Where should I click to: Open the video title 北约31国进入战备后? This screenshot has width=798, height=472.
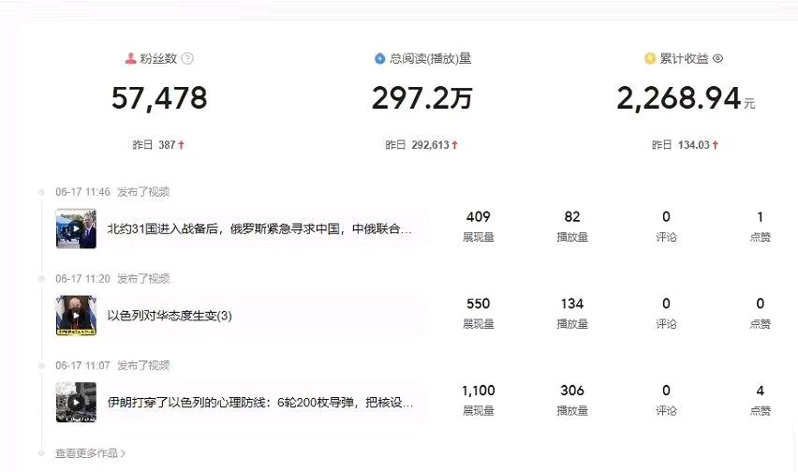pos(259,229)
